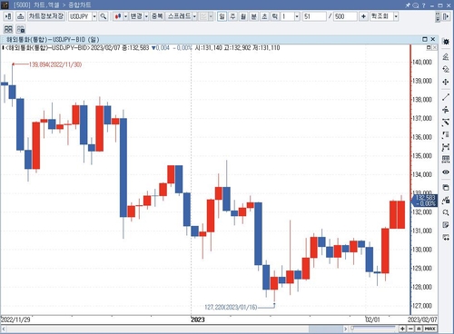Maximize the inner chart indicator pane
The image size is (454, 334).
[x=429, y=47]
